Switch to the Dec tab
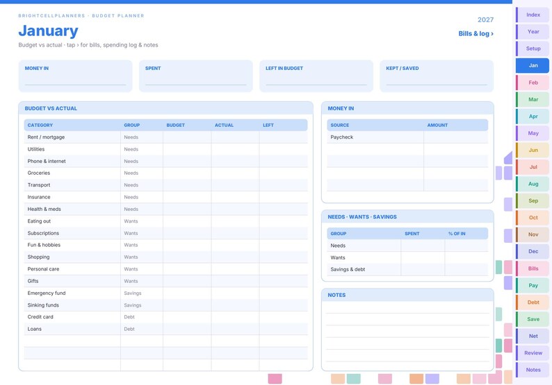 (533, 251)
